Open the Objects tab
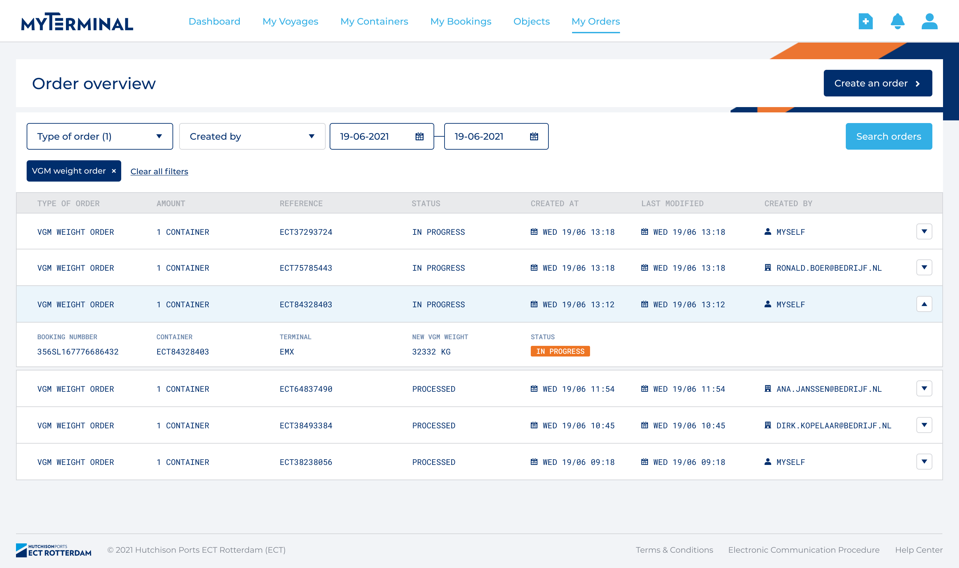The width and height of the screenshot is (959, 568). point(531,21)
